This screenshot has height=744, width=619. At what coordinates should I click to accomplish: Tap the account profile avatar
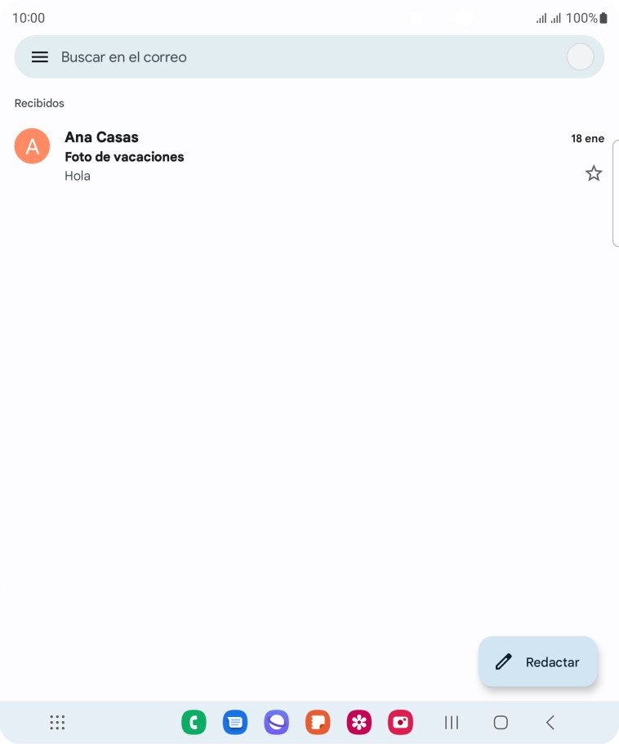[x=580, y=57]
